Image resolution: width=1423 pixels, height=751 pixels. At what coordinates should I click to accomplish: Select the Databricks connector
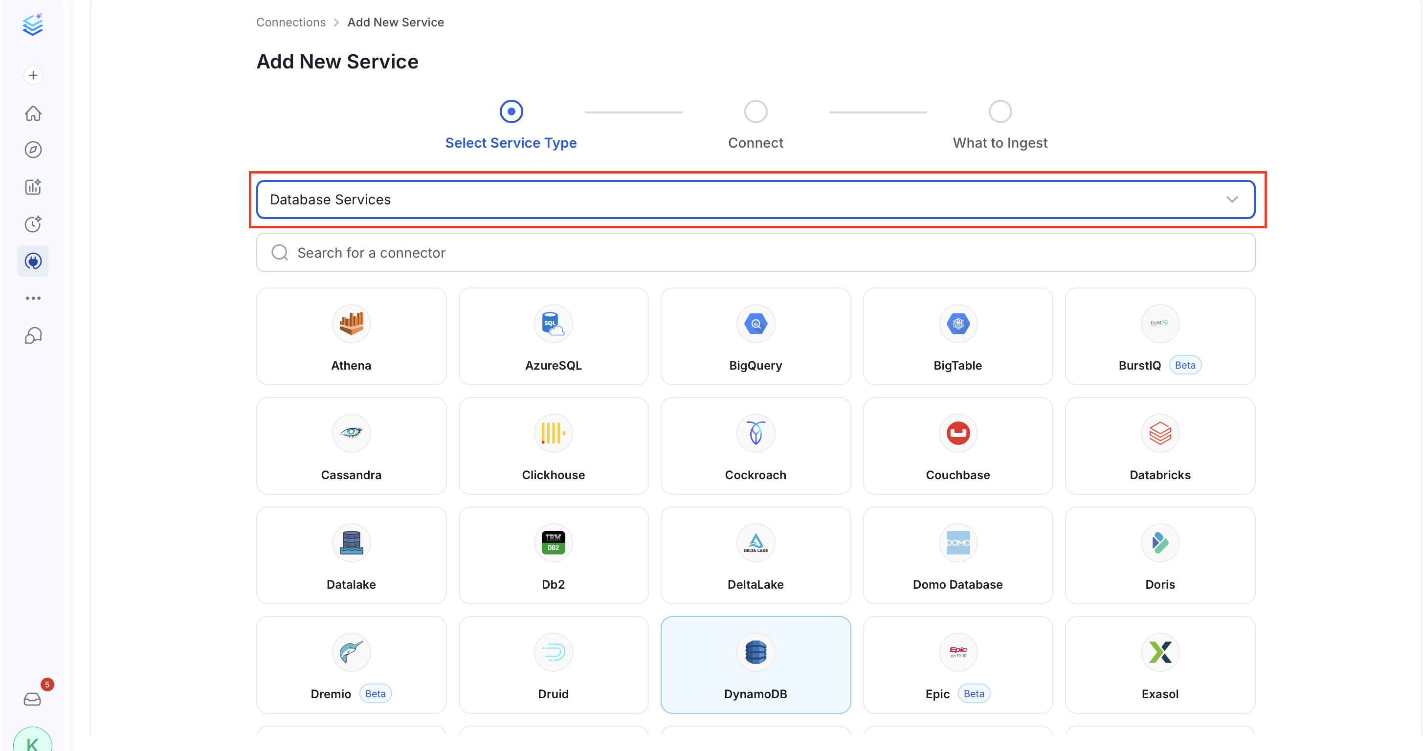point(1160,445)
